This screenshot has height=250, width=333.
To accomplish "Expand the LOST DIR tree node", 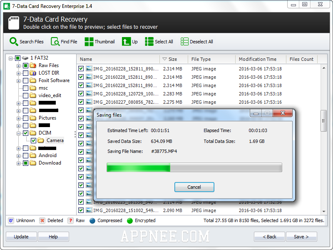I will 18,73.
